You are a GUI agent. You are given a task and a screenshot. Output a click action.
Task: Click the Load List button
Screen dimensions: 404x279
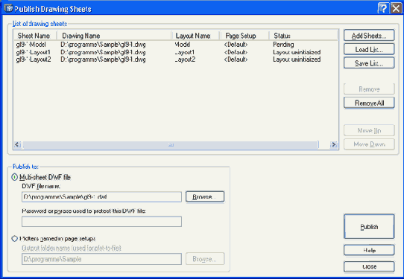tap(369, 49)
